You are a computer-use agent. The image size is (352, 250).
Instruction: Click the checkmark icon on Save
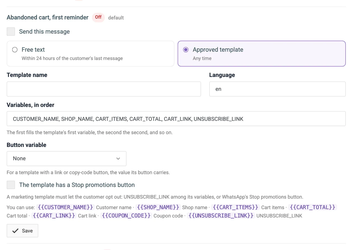[x=16, y=231]
